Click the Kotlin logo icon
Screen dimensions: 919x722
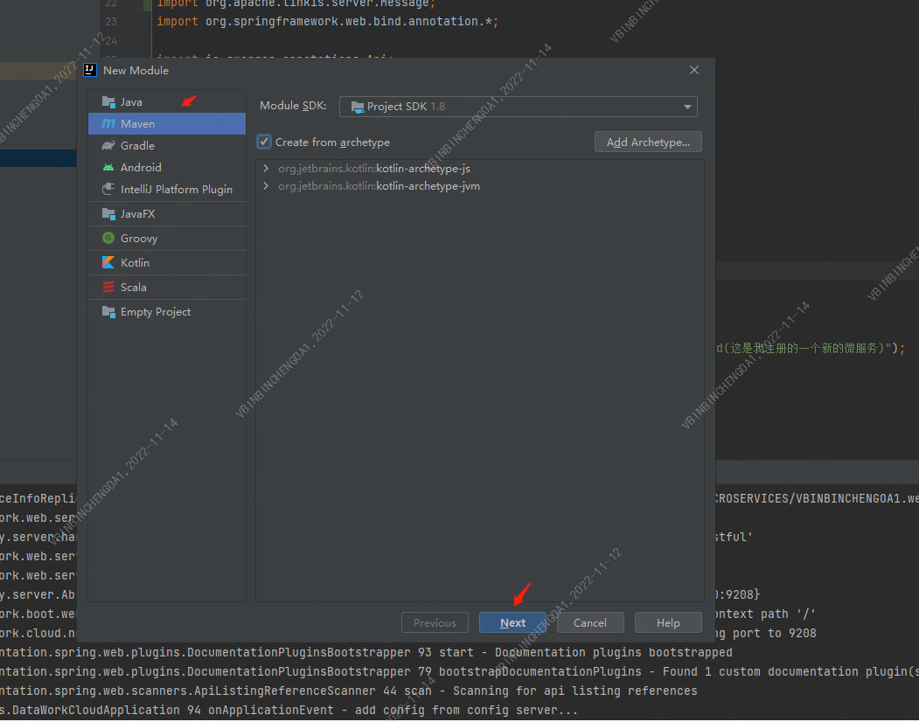click(108, 263)
